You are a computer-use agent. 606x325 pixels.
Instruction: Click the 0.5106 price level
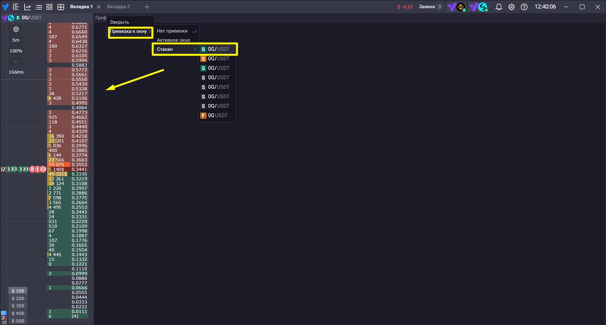79,98
